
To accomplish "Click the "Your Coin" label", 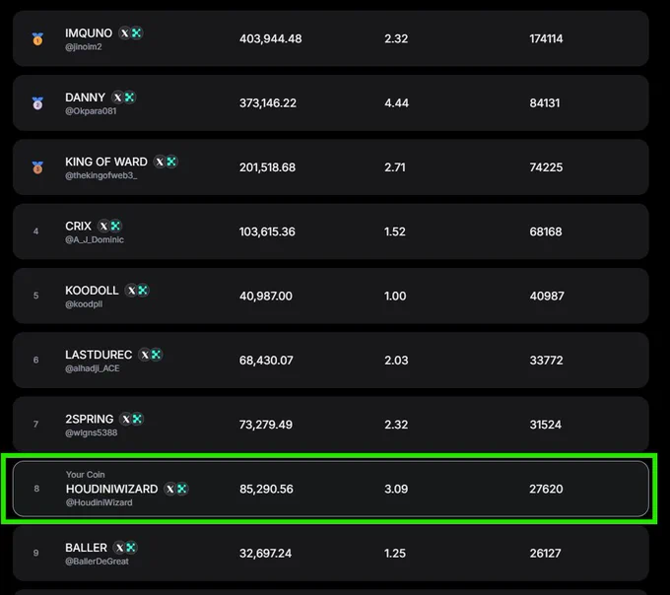I will click(x=86, y=475).
